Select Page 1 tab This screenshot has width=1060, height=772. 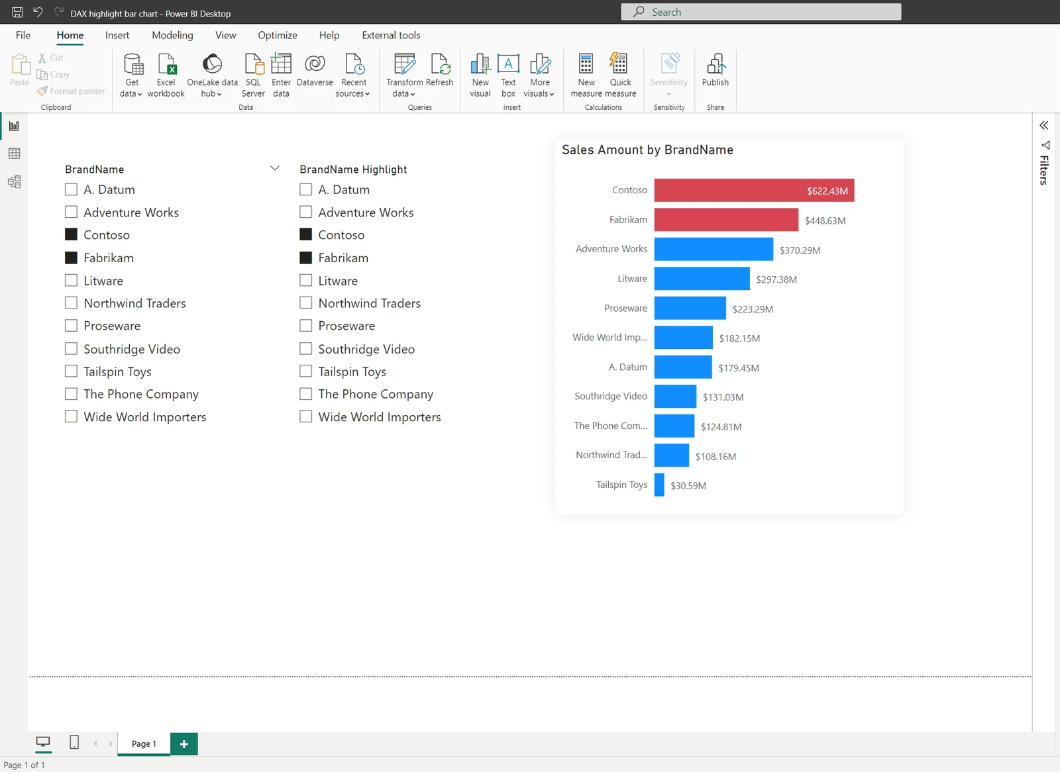coord(144,744)
